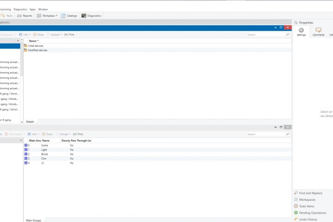Click the upper left tree scroll-up arrow

point(22,40)
